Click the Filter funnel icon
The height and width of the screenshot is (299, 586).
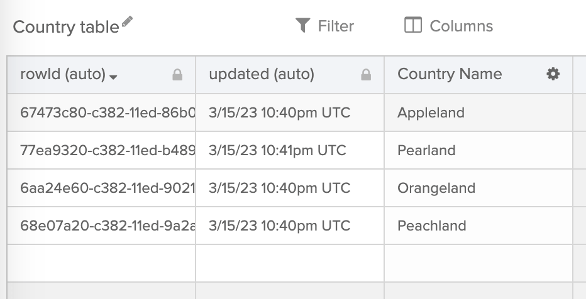point(303,25)
